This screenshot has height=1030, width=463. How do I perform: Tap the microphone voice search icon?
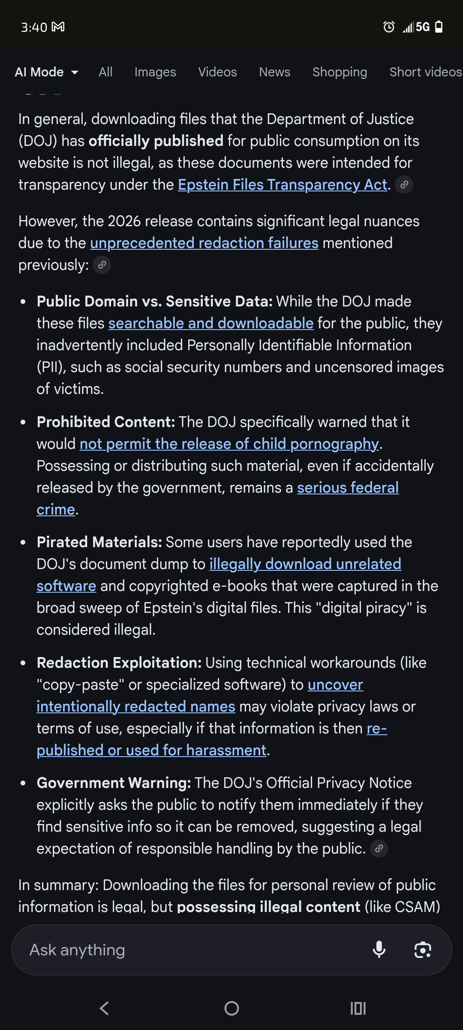pyautogui.click(x=379, y=949)
